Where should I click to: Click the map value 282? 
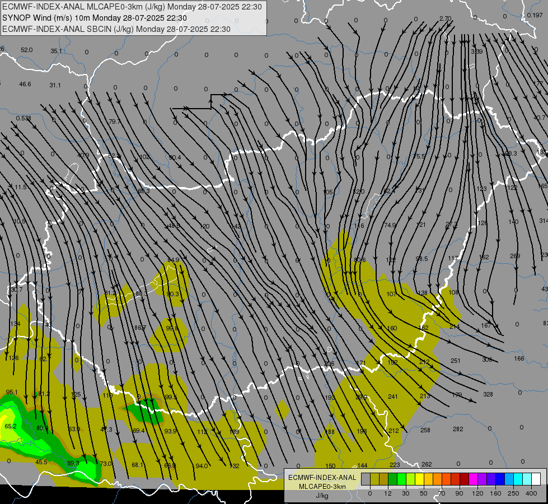coord(458,429)
